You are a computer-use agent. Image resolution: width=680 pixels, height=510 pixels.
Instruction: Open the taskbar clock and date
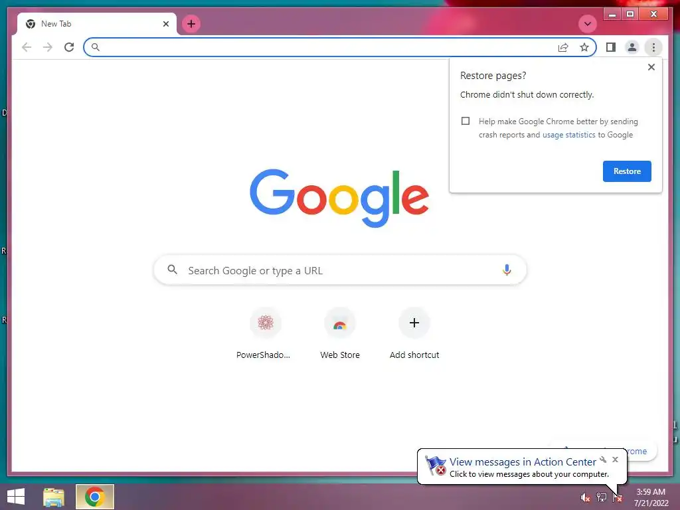(x=651, y=497)
